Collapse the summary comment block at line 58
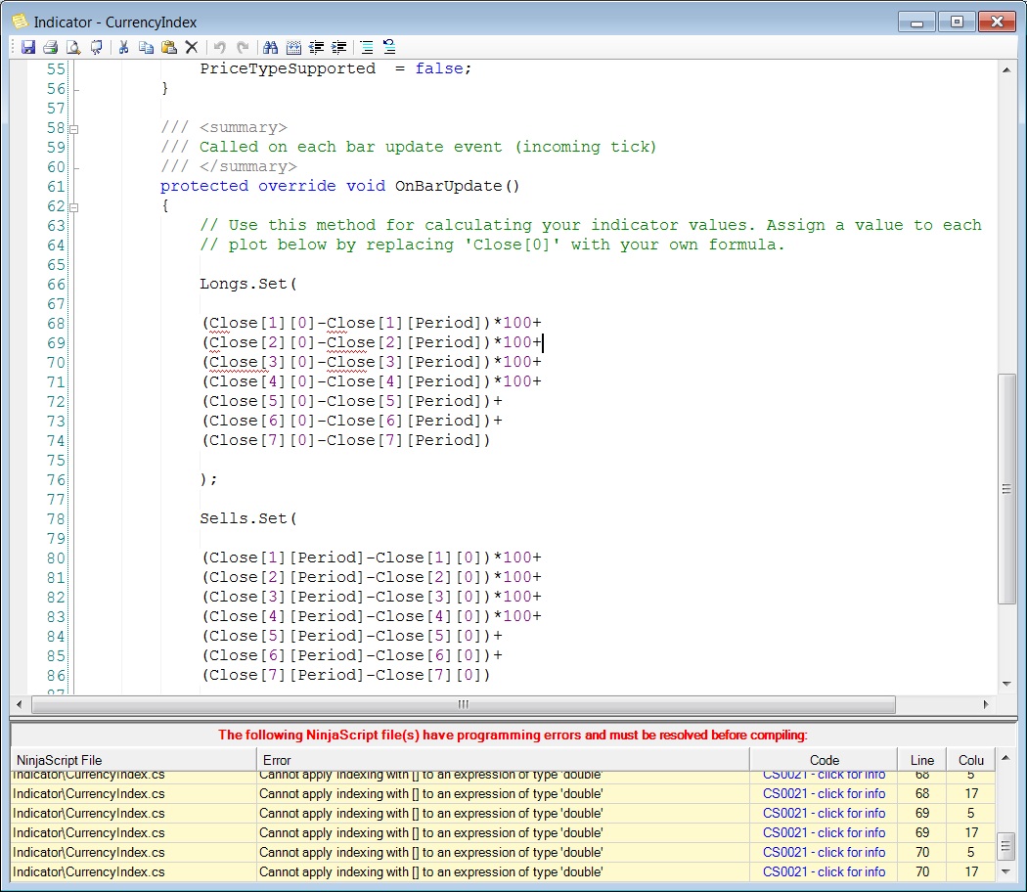Image resolution: width=1027 pixels, height=892 pixels. (x=74, y=129)
